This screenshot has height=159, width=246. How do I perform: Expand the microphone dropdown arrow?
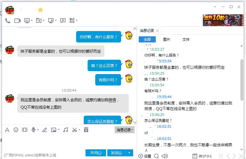click(x=38, y=130)
